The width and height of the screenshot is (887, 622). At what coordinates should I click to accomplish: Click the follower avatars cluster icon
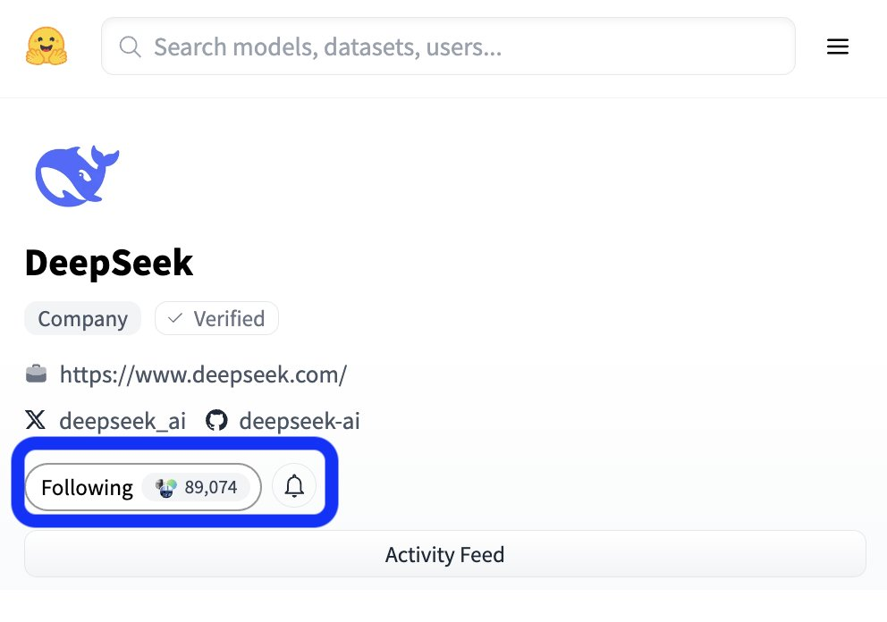[x=165, y=487]
